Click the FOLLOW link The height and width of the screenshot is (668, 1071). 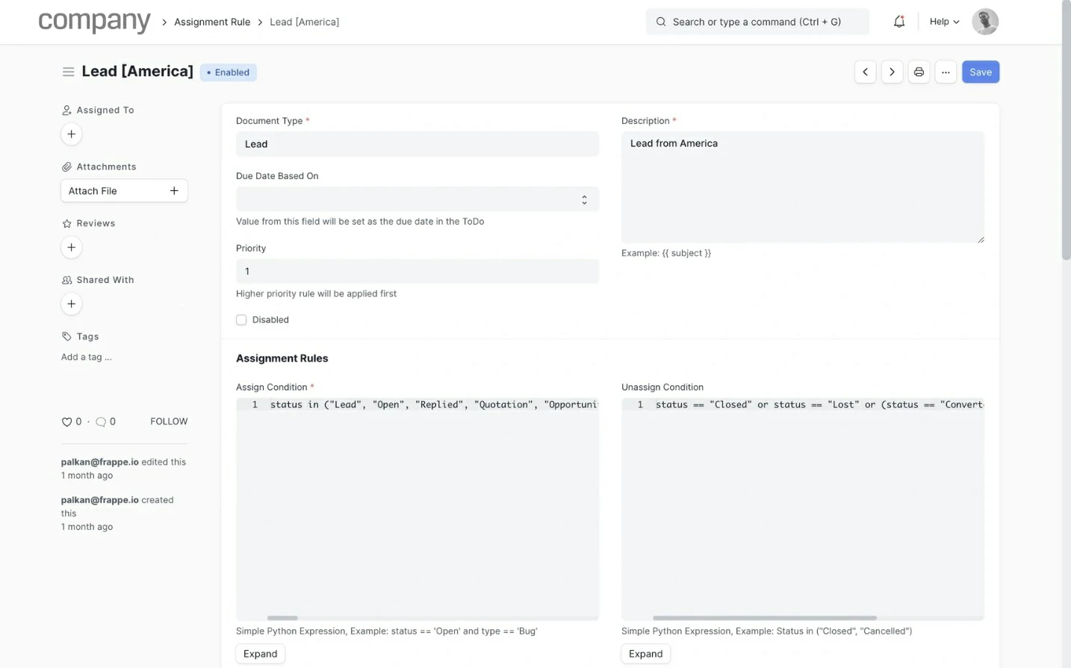point(169,422)
